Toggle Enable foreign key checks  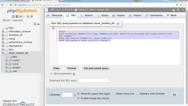78,98
